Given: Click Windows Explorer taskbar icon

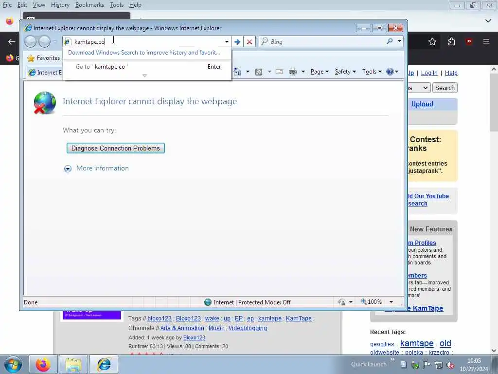Looking at the screenshot, I should pos(73,364).
